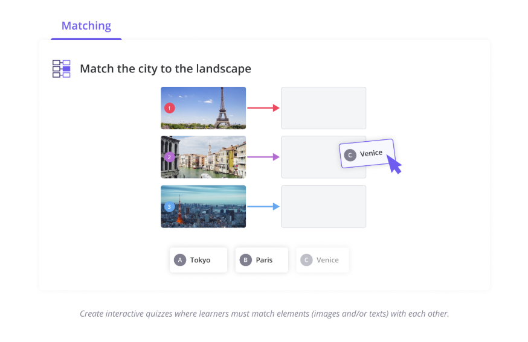Click the blue number 3 badge

tap(169, 206)
